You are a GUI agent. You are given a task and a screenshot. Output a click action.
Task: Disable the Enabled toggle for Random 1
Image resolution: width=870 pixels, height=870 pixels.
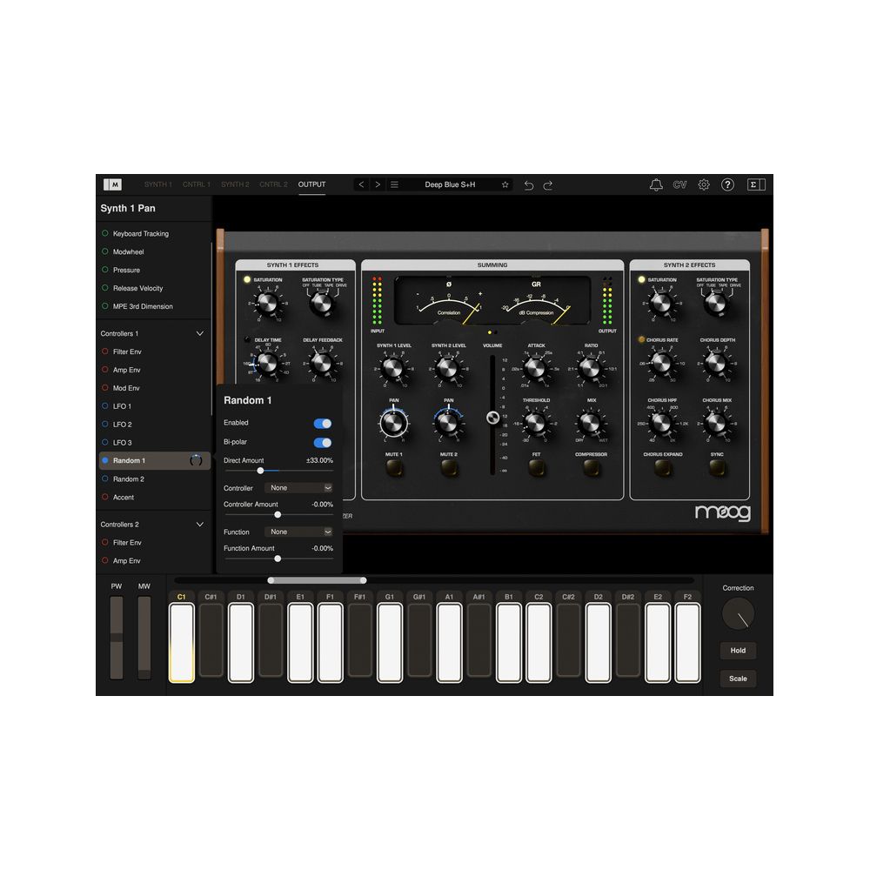click(323, 423)
